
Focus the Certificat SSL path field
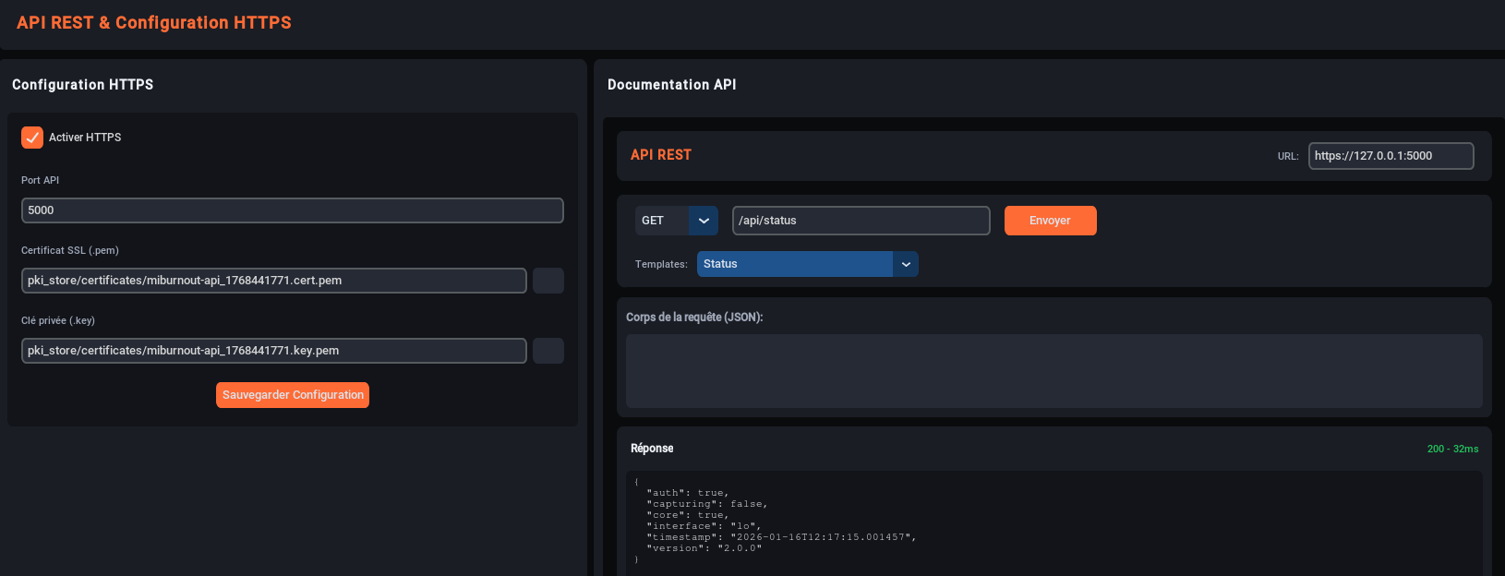click(274, 281)
